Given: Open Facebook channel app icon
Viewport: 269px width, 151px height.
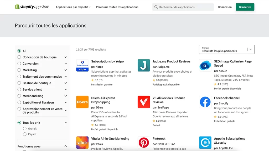Looking at the screenshot, I should pos(205,102).
